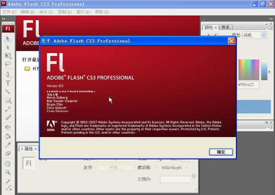
Task: Click the name Chris Walcott in credits
Action: [56, 108]
